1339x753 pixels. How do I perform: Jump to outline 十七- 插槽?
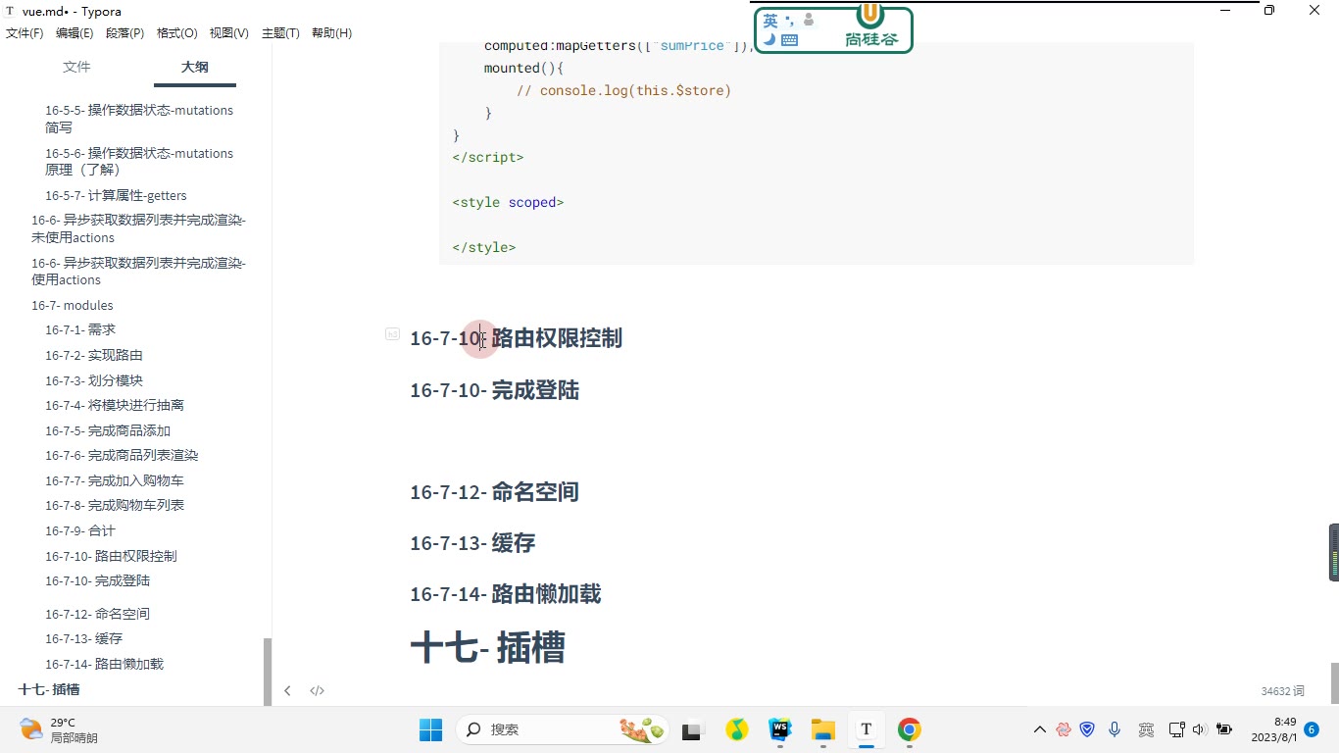49,689
